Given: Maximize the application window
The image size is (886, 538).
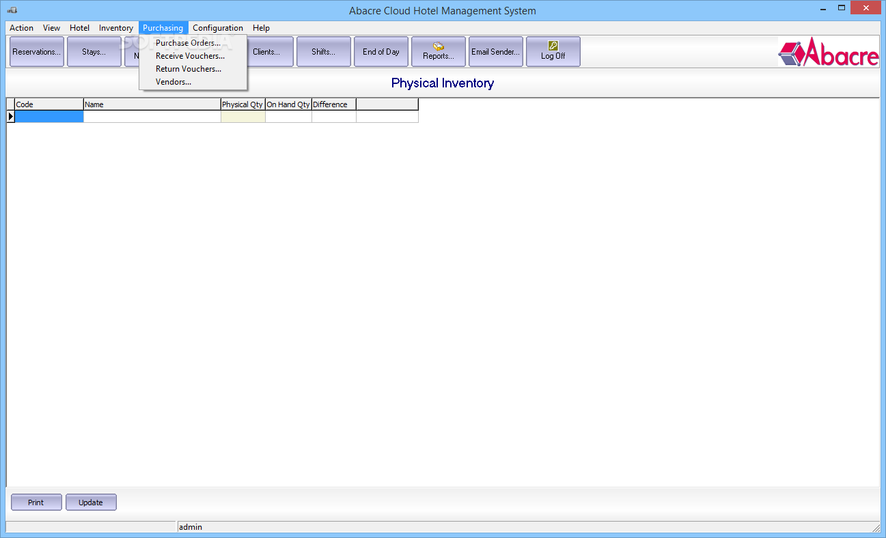Looking at the screenshot, I should 842,8.
